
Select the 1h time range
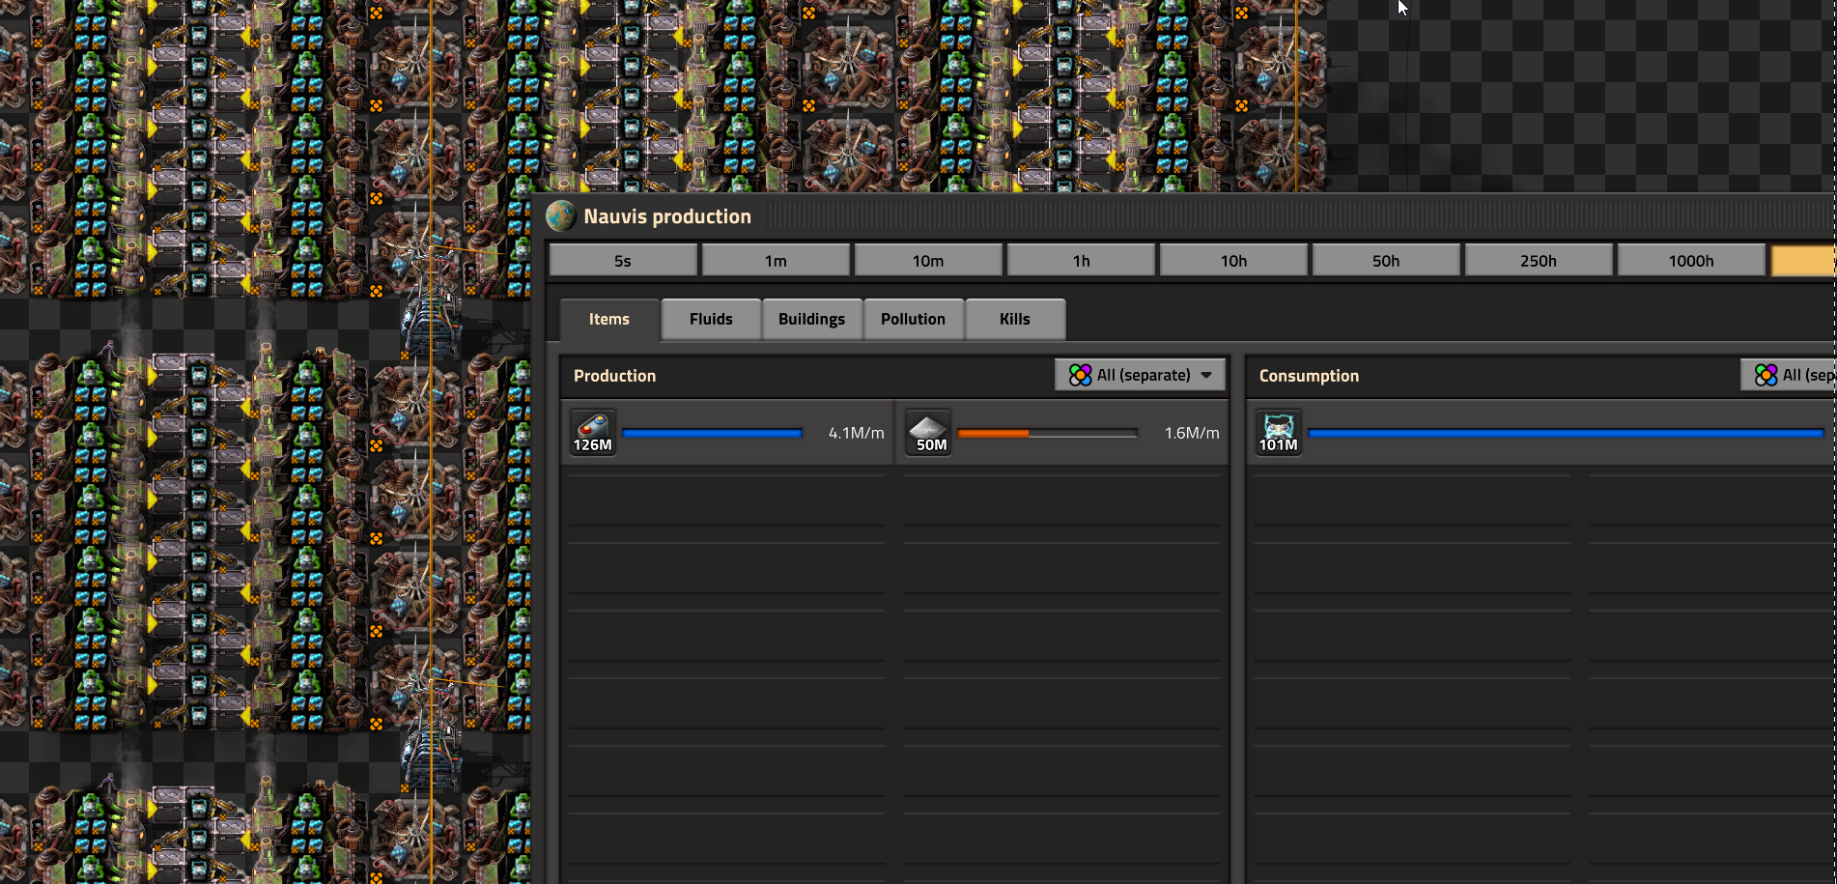click(1081, 261)
